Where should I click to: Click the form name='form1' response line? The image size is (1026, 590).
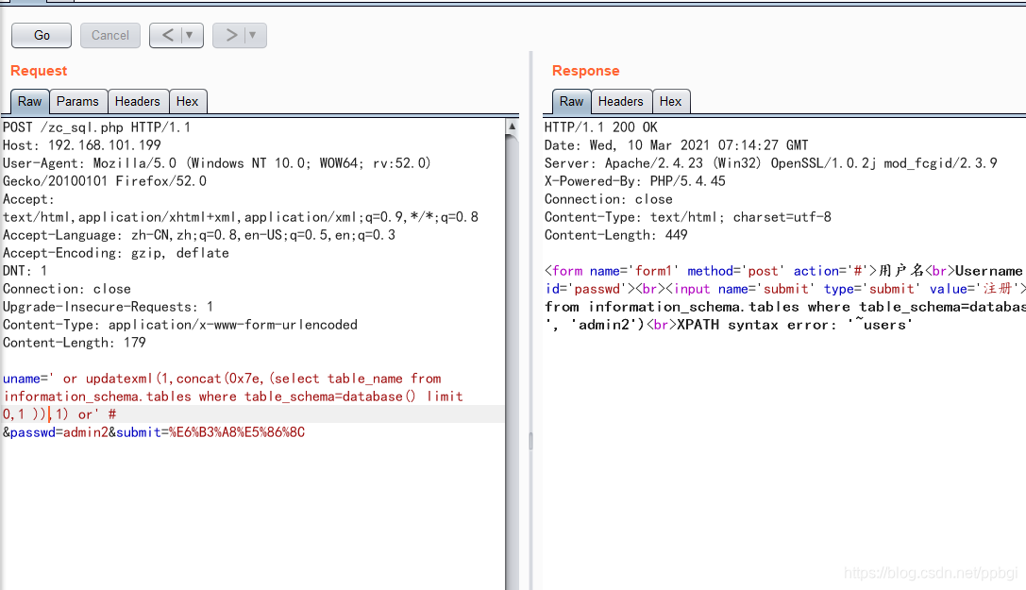pyautogui.click(x=784, y=271)
